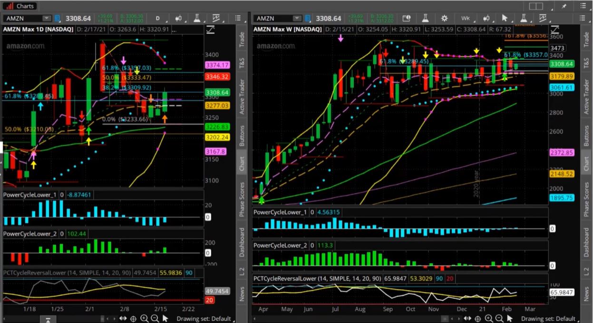This screenshot has width=593, height=323.
Task: Select the cursor pointer tool on right toolbar
Action: pos(505,18)
